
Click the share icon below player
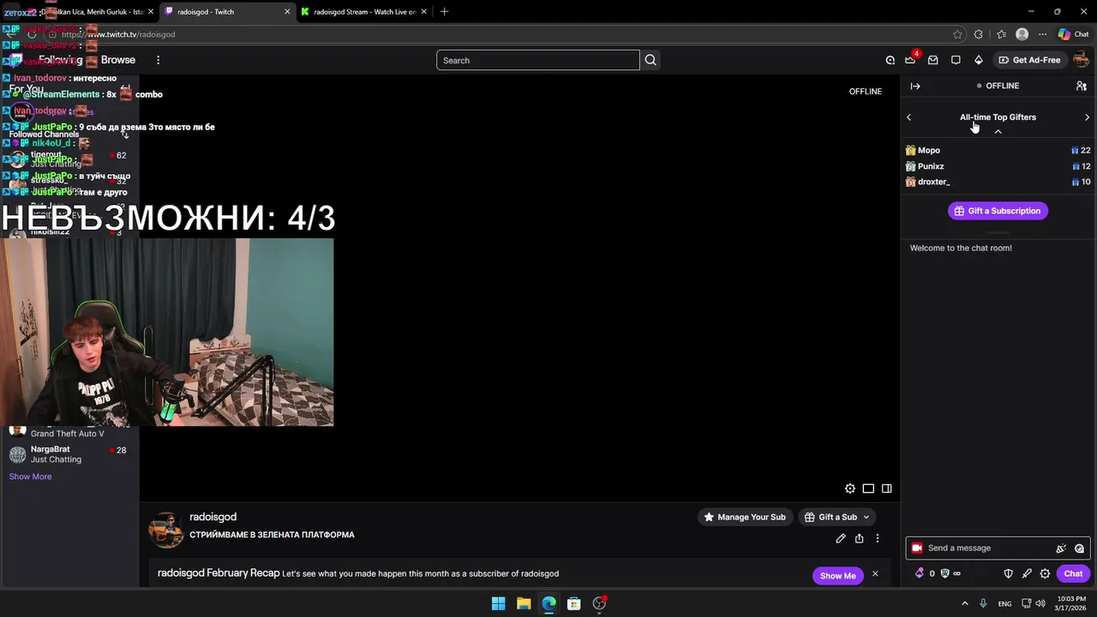tap(859, 538)
